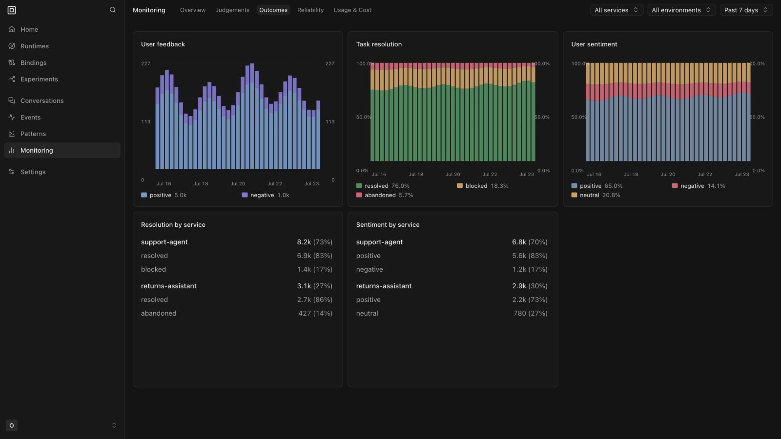The height and width of the screenshot is (439, 781).
Task: Click returns-assistant in Sentiment by service
Action: 384,286
